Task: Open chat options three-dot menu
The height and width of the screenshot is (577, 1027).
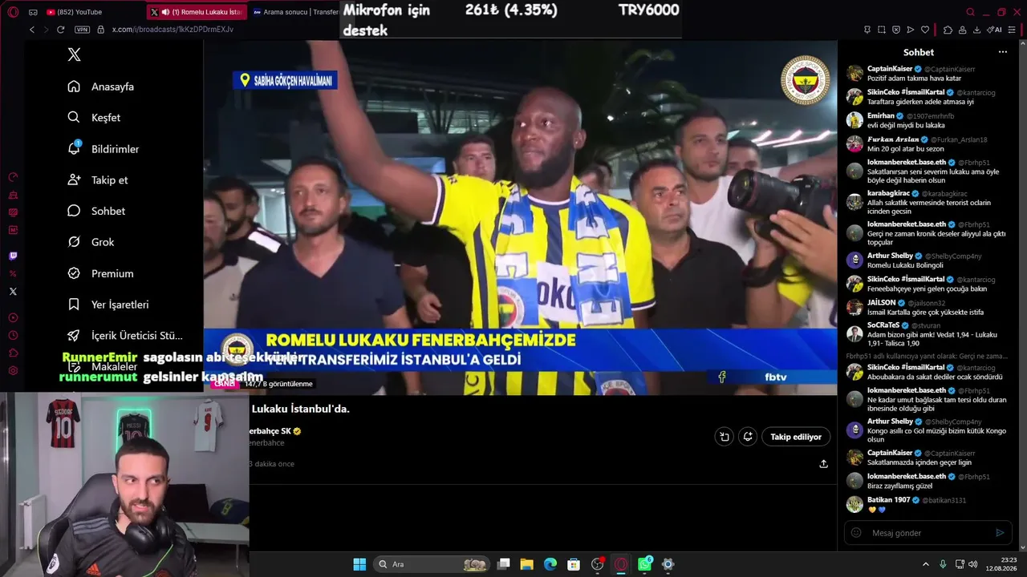Action: pos(1002,52)
